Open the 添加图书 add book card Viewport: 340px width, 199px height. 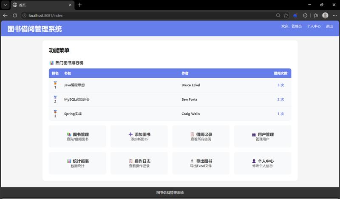(x=139, y=136)
